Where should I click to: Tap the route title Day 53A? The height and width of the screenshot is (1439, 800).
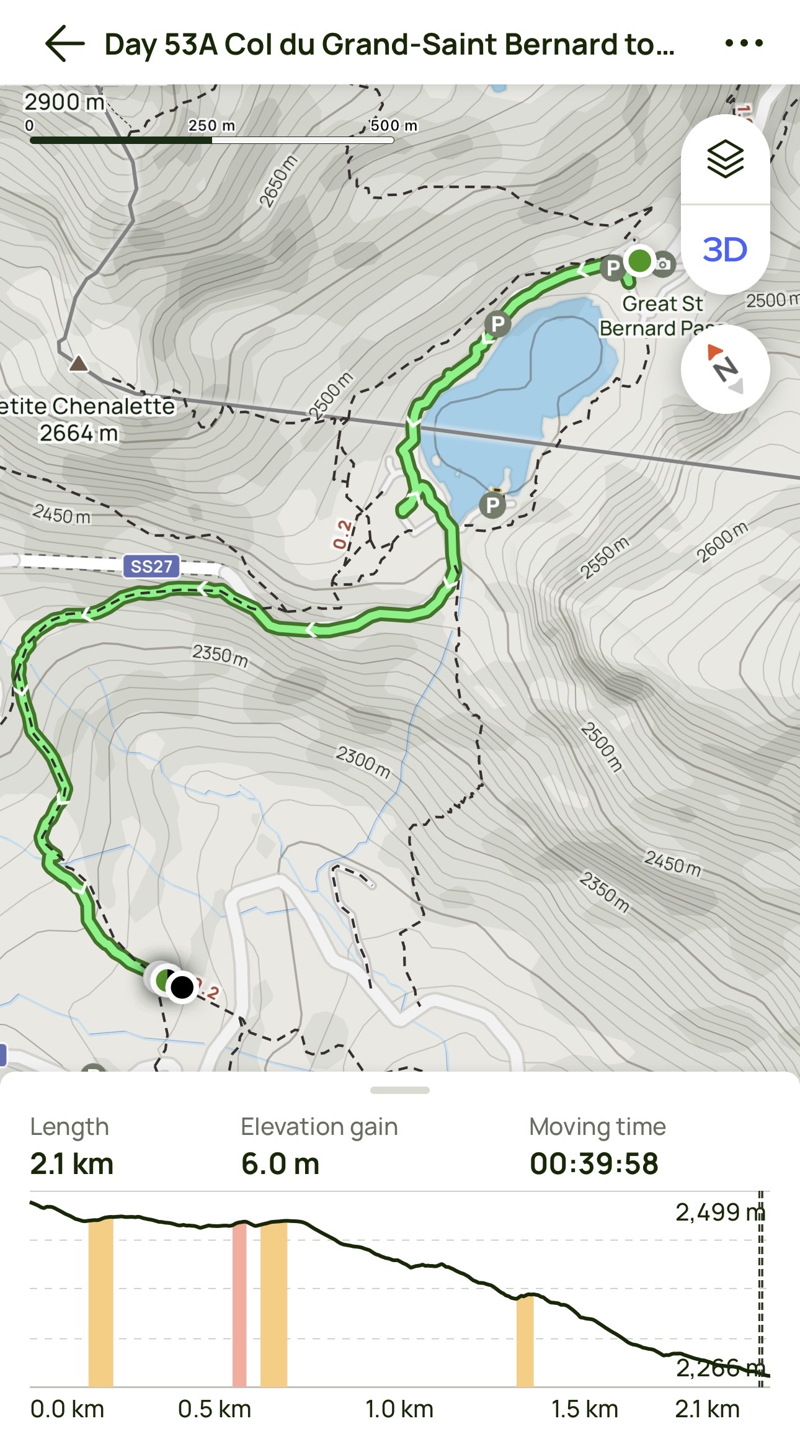coord(389,45)
